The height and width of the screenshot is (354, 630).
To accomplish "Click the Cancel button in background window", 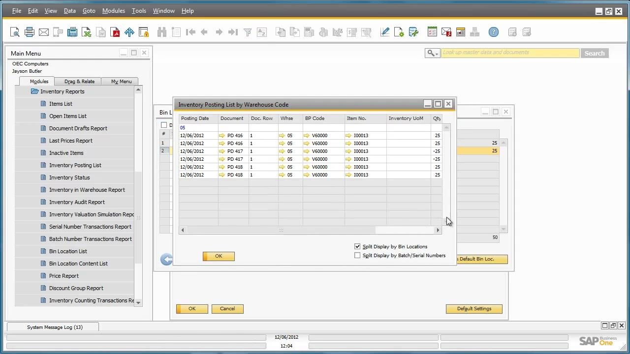I will pos(227,309).
